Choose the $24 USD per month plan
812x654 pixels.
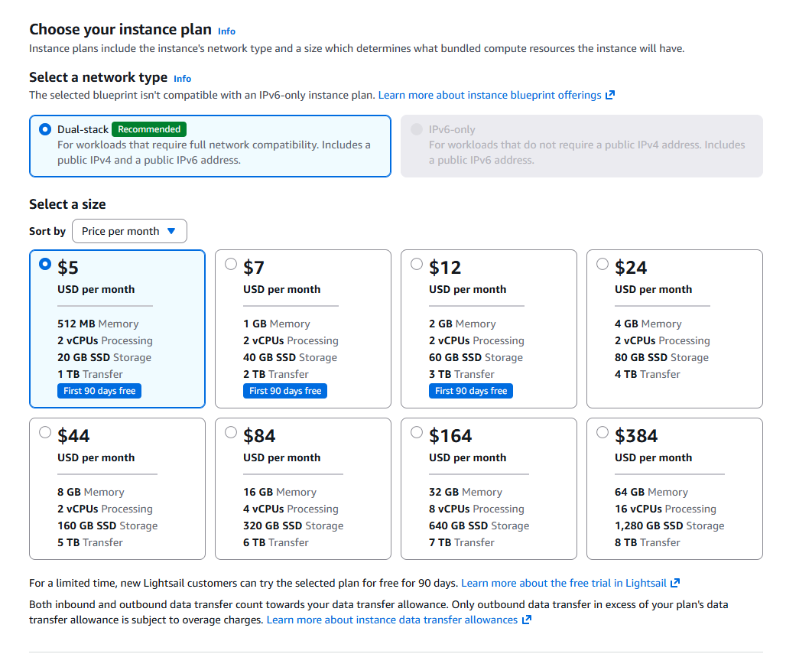pyautogui.click(x=603, y=265)
